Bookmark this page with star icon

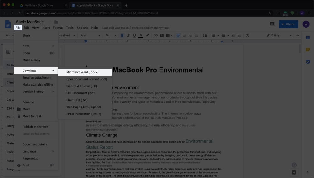(x=269, y=13)
